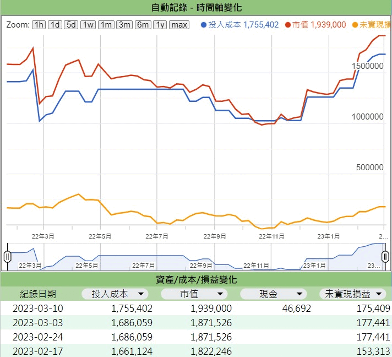Expand 現金 column filter dropdown
The height and width of the screenshot is (357, 392).
[300, 294]
